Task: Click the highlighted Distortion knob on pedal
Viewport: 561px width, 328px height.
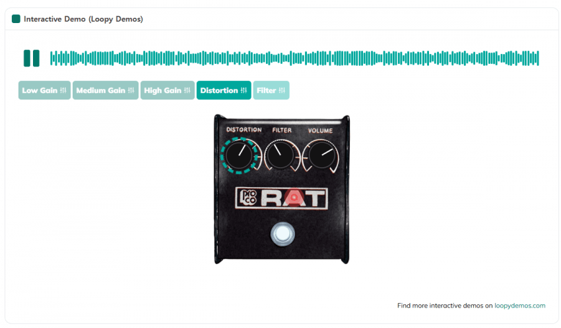Action: click(x=240, y=156)
